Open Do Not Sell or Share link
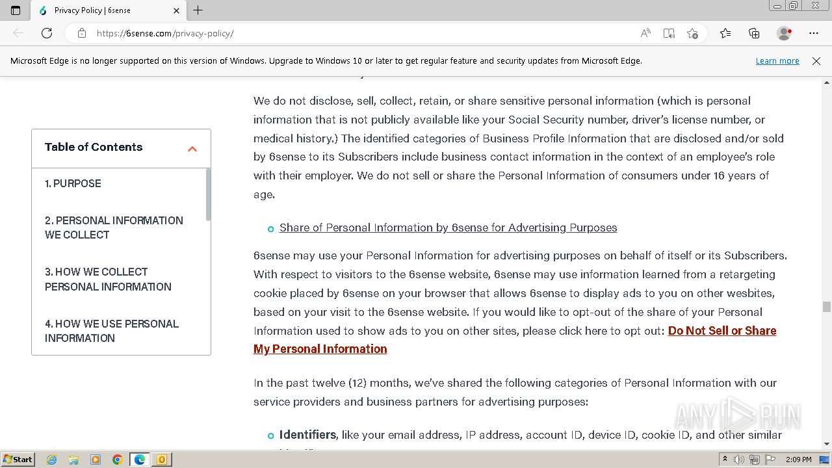Image resolution: width=832 pixels, height=468 pixels. [x=515, y=340]
